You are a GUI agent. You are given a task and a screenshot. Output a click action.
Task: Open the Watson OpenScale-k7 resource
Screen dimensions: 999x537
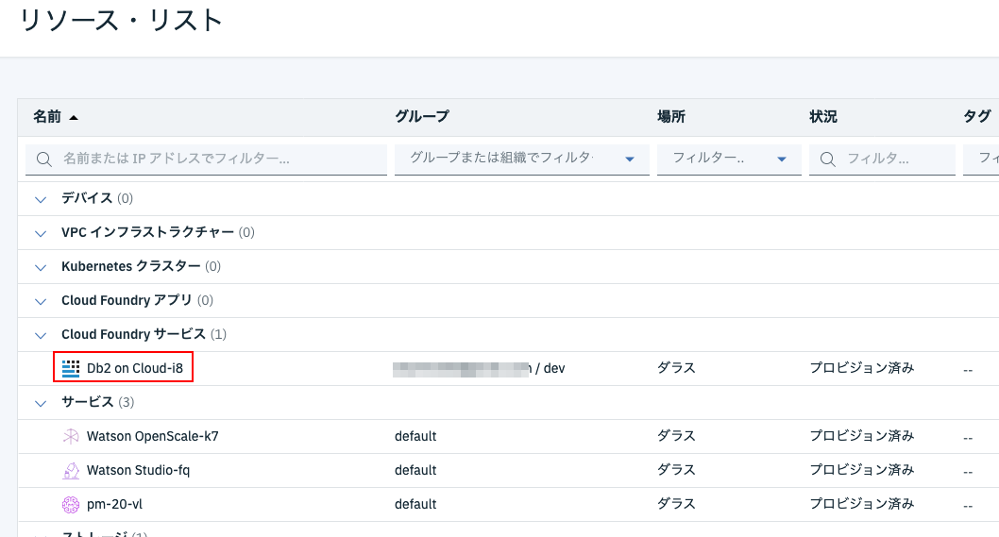pyautogui.click(x=152, y=436)
